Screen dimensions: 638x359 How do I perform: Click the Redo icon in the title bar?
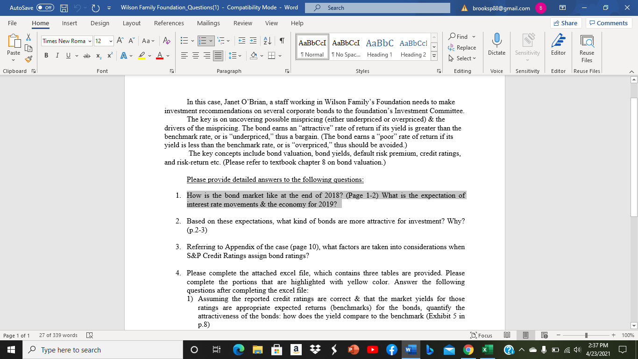pyautogui.click(x=96, y=8)
